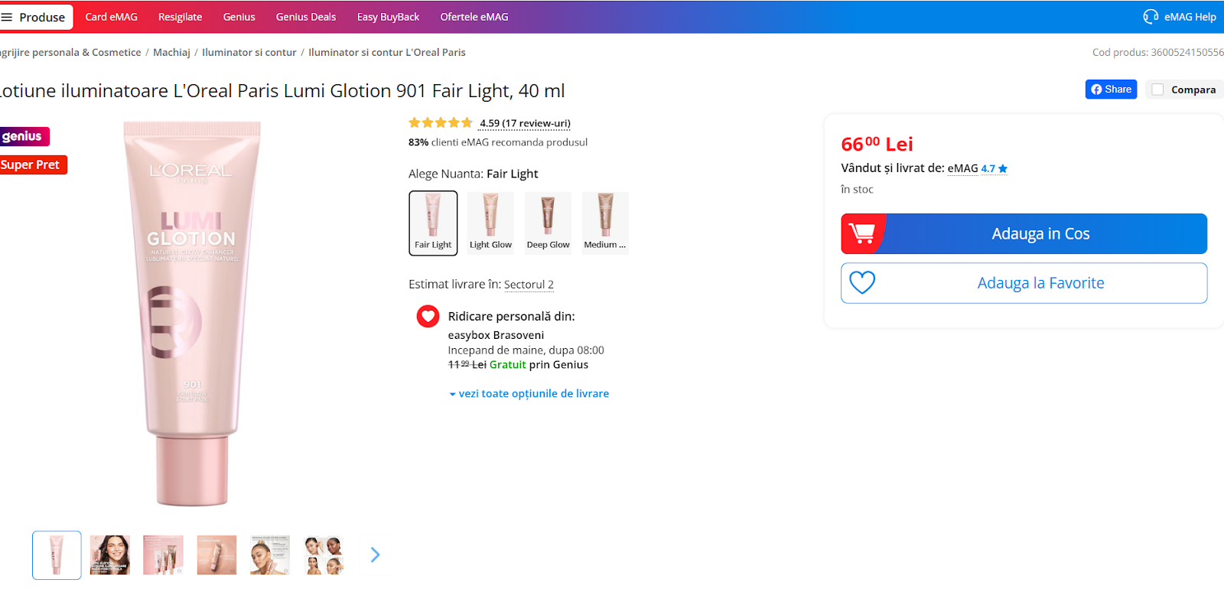Open the Resigilate menu item
The image size is (1224, 599).
point(180,17)
